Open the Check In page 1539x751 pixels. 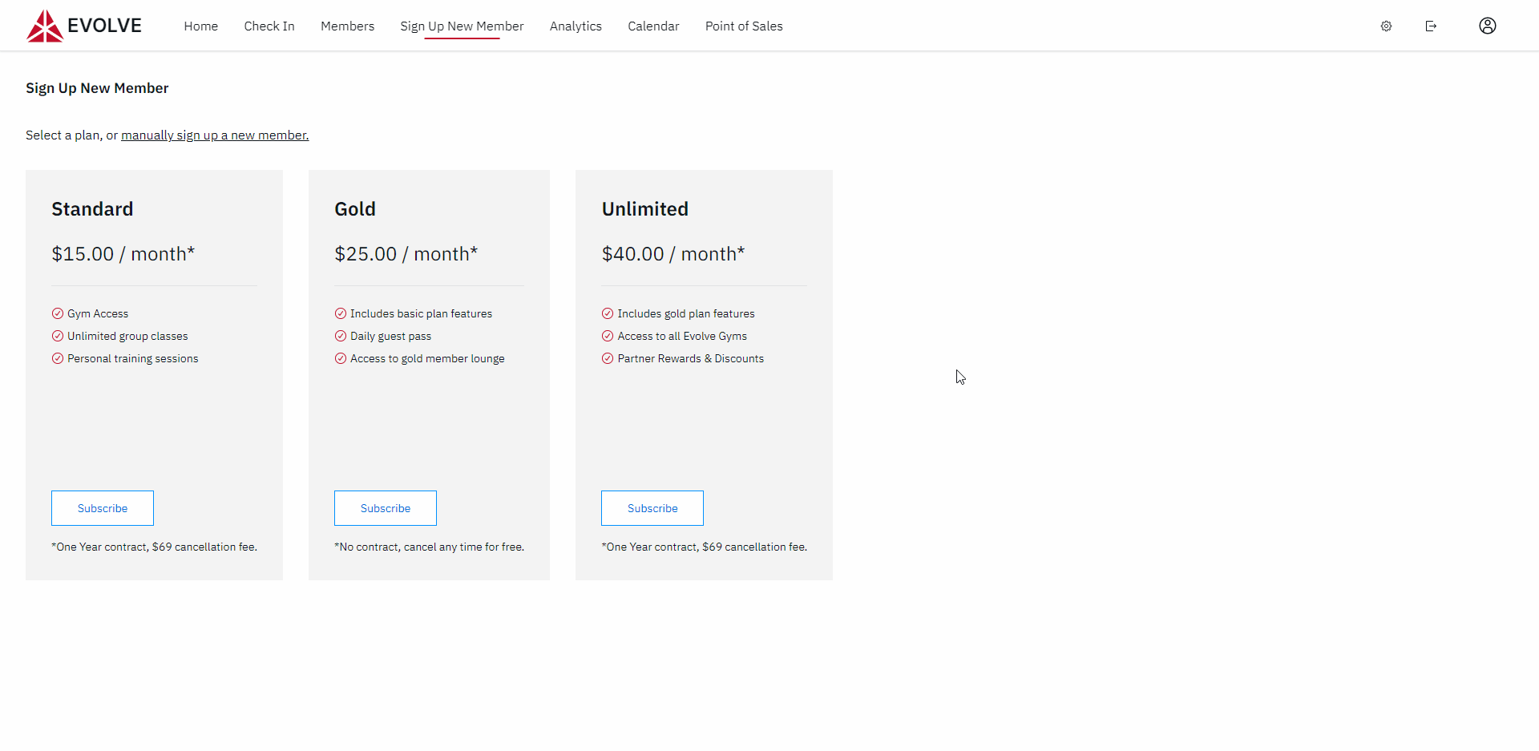click(269, 26)
